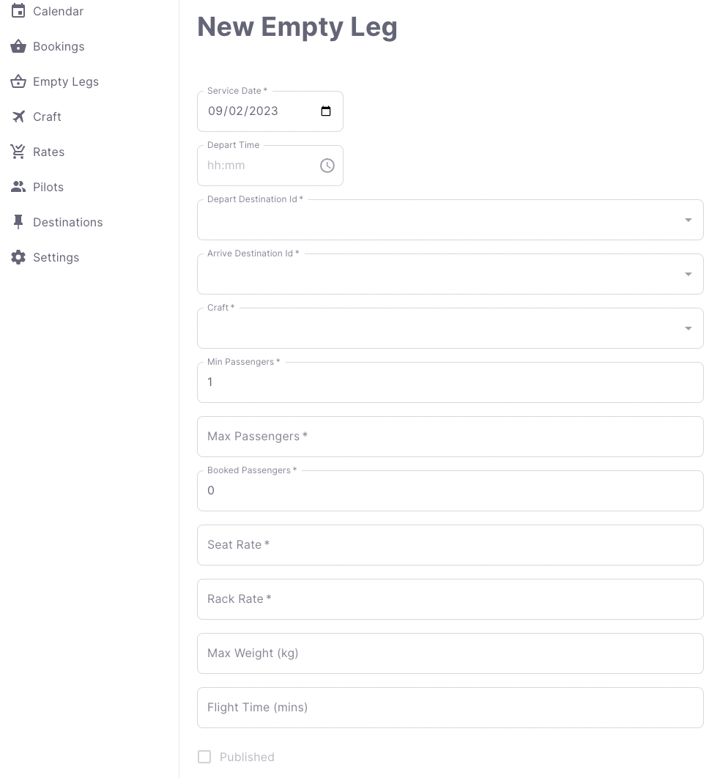The image size is (728, 778).
Task: Click into the Seat Rate field
Action: pyautogui.click(x=450, y=545)
